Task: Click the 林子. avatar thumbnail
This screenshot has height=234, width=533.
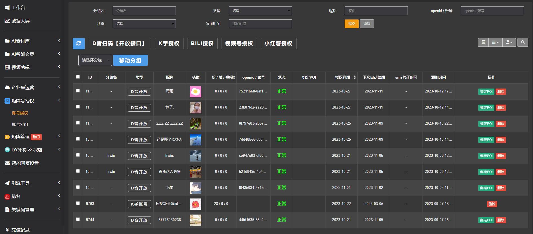Action: point(196,108)
